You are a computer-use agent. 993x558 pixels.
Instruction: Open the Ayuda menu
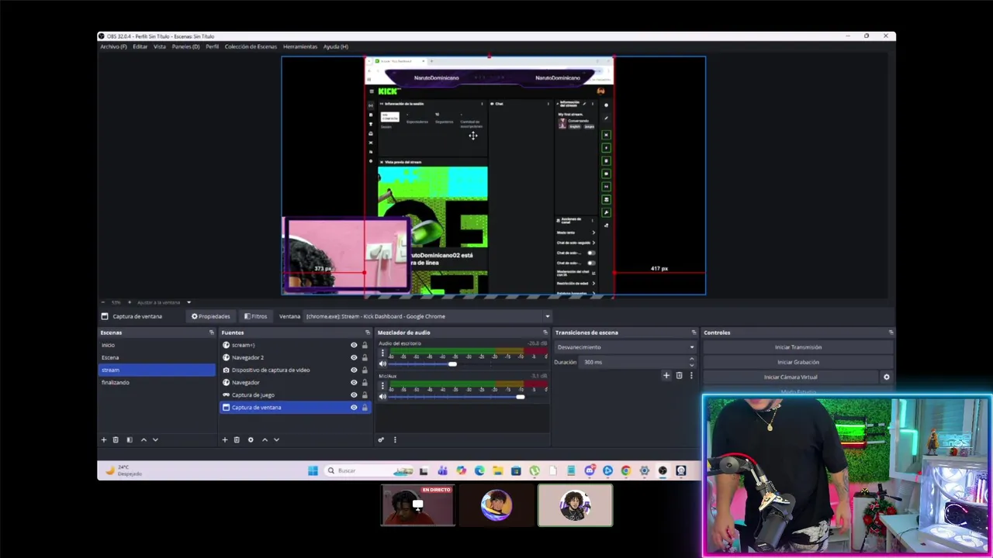tap(336, 46)
